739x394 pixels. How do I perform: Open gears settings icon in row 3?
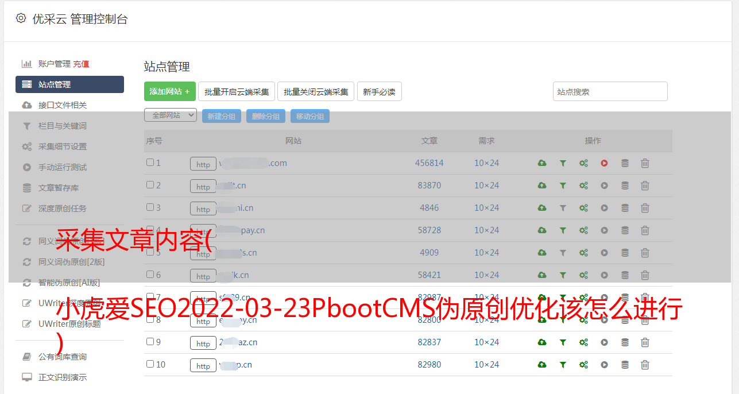tap(583, 208)
